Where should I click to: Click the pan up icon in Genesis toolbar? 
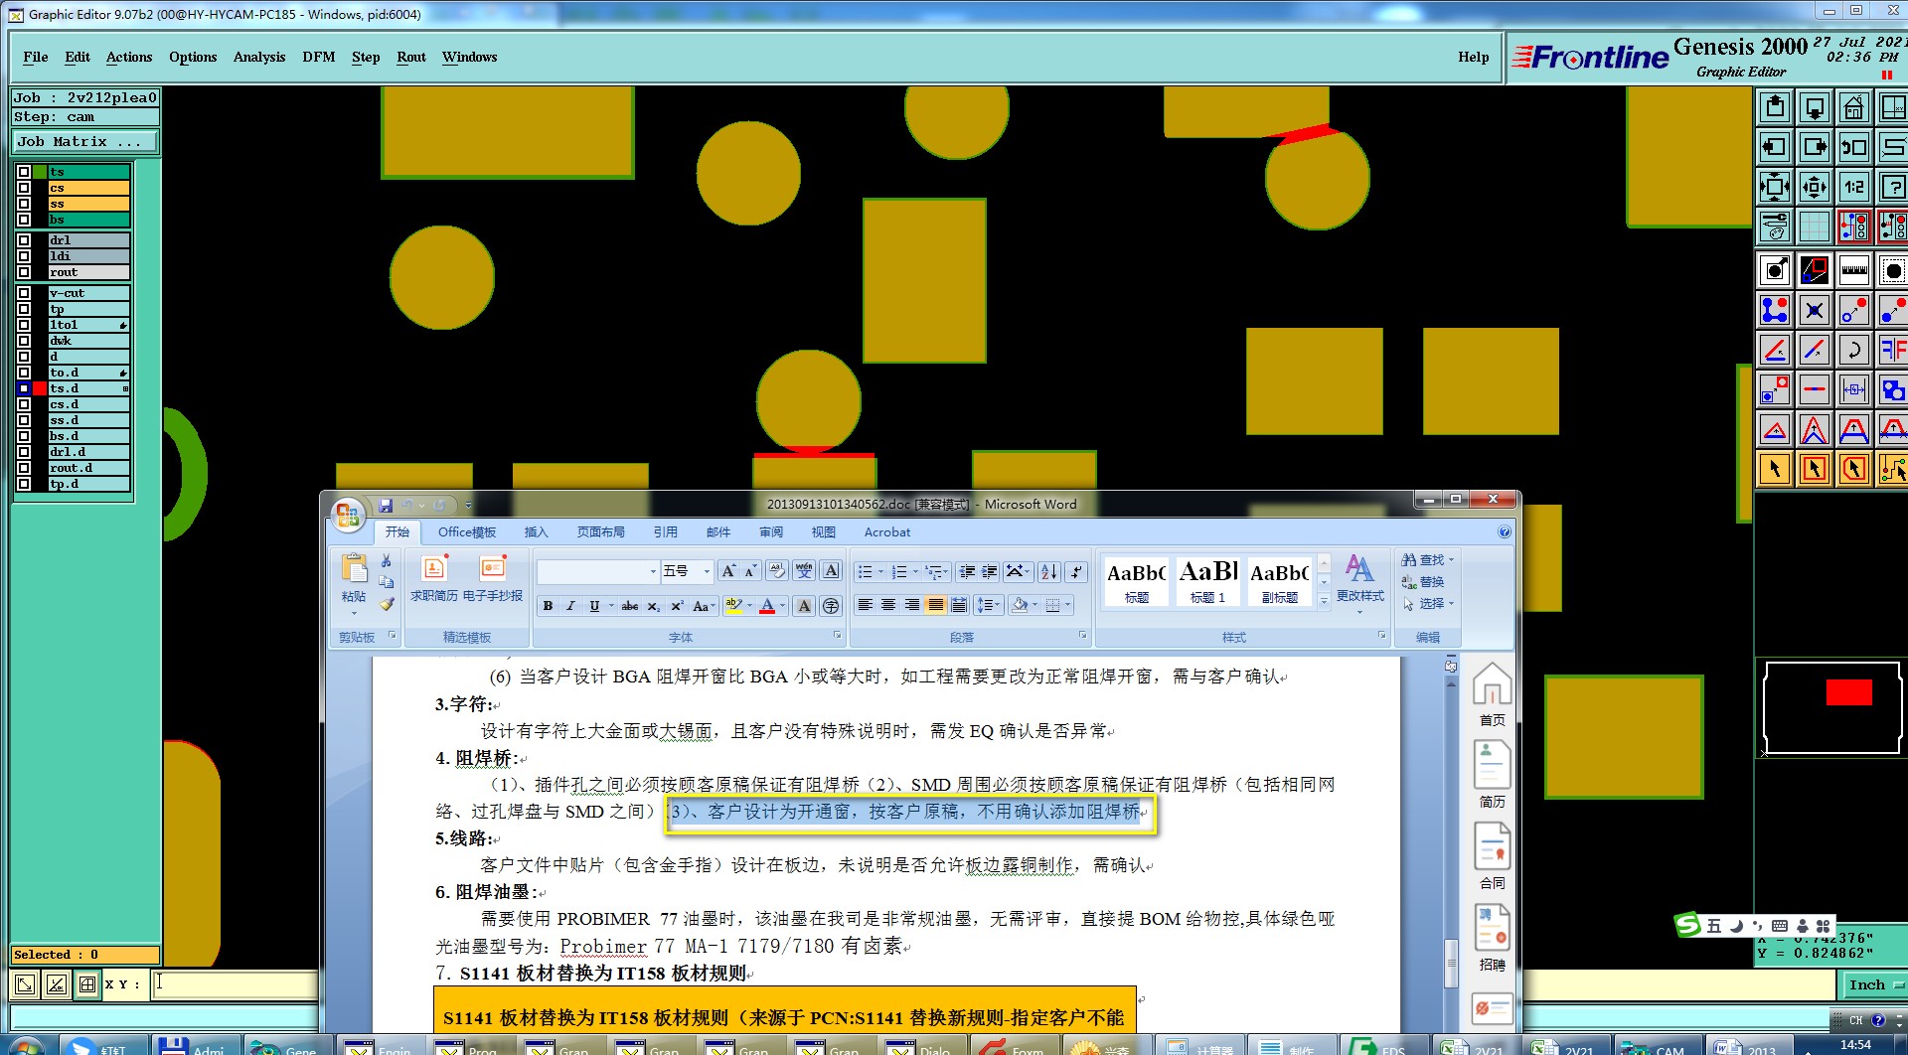[1775, 107]
